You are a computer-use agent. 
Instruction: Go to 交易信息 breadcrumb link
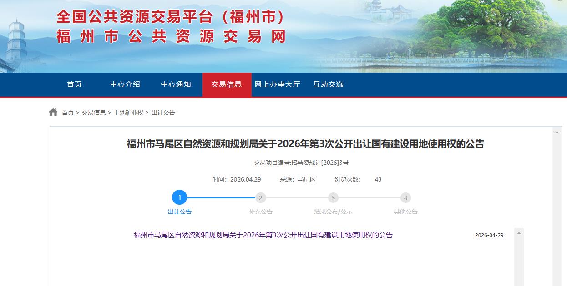(93, 113)
